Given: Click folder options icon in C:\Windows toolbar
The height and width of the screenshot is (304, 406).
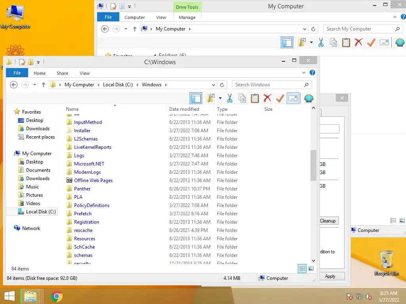Looking at the screenshot, I should coord(211,98).
